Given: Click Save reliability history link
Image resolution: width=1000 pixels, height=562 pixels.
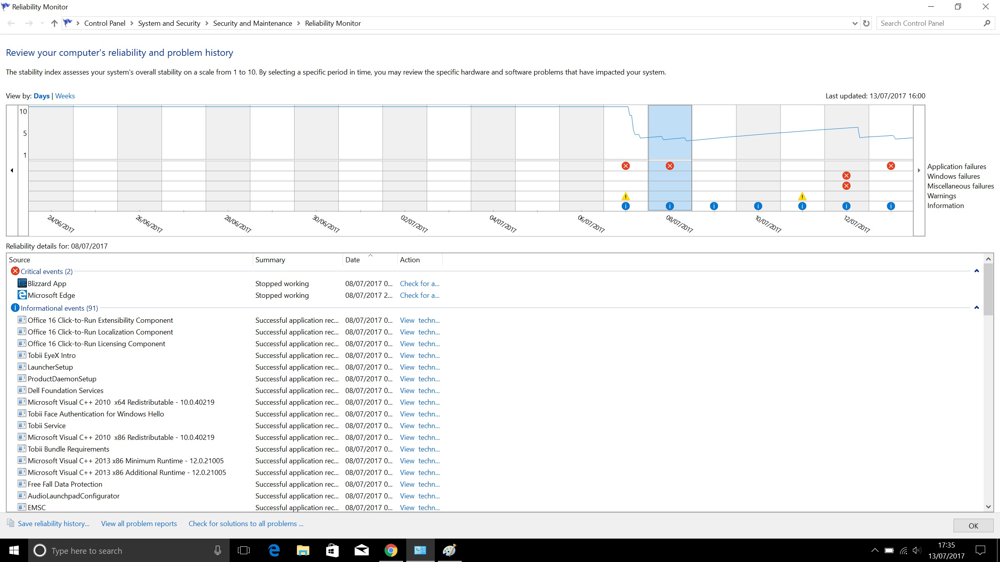Looking at the screenshot, I should coord(54,523).
